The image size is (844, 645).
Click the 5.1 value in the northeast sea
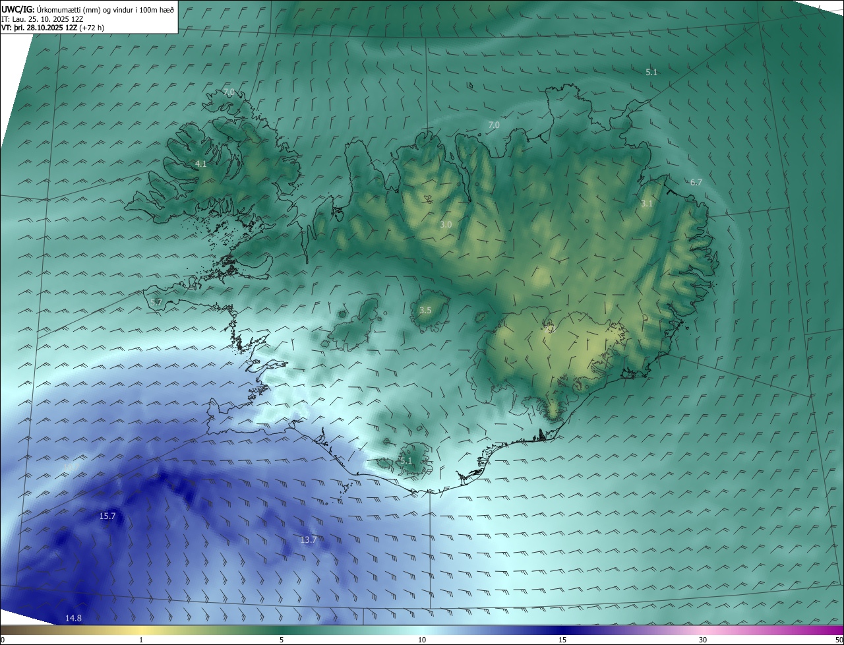pyautogui.click(x=651, y=73)
